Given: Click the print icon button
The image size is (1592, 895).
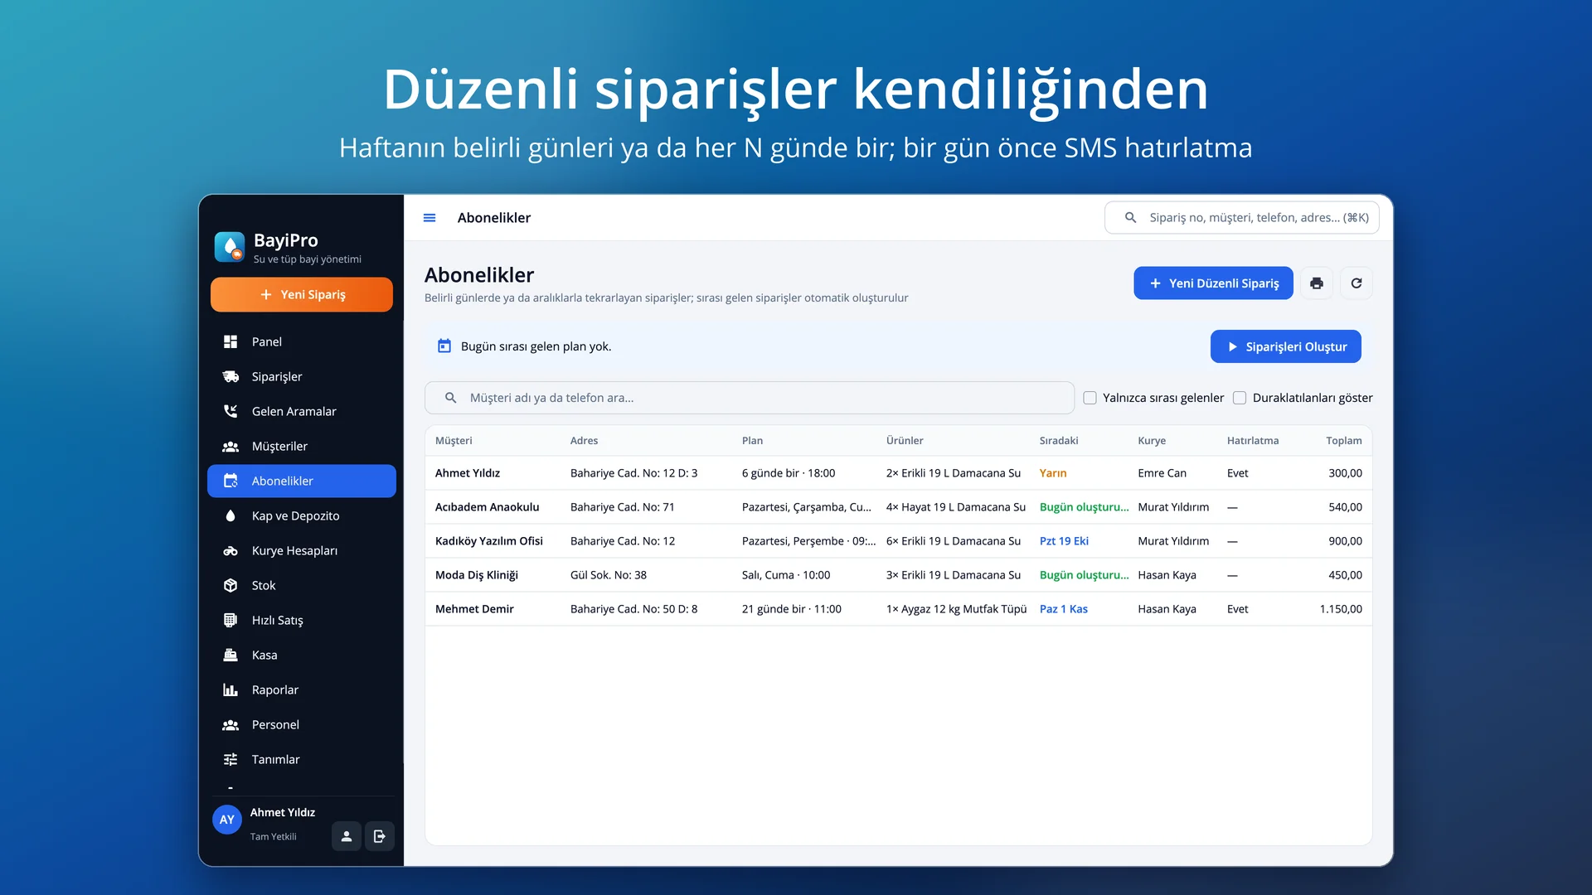Looking at the screenshot, I should tap(1317, 283).
